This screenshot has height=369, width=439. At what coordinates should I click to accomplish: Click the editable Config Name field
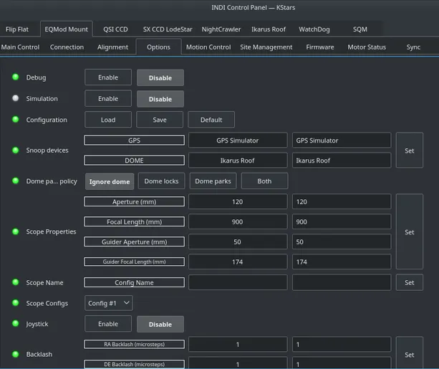342,282
